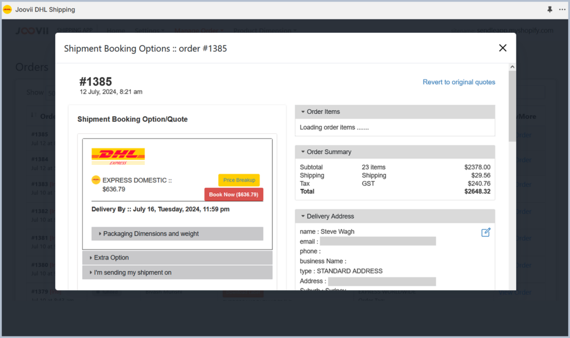Open the Settings menu in the navigation bar
This screenshot has width=570, height=338.
[149, 31]
